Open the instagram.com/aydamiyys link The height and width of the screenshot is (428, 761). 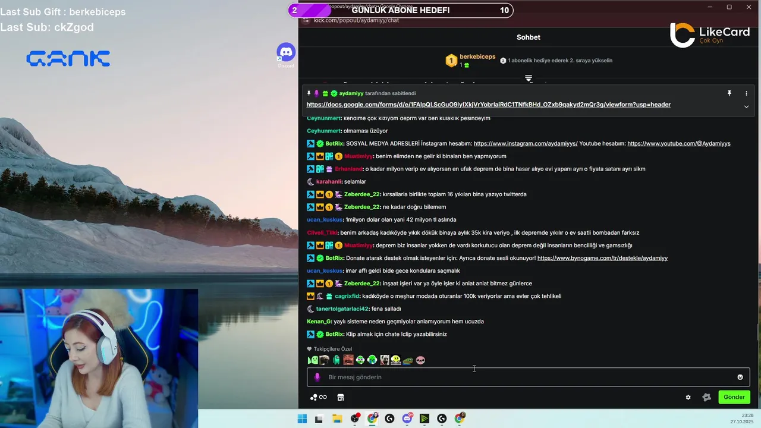(x=526, y=143)
